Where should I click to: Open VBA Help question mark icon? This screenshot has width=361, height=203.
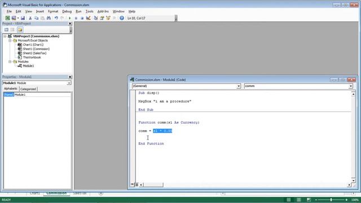[x=122, y=18]
